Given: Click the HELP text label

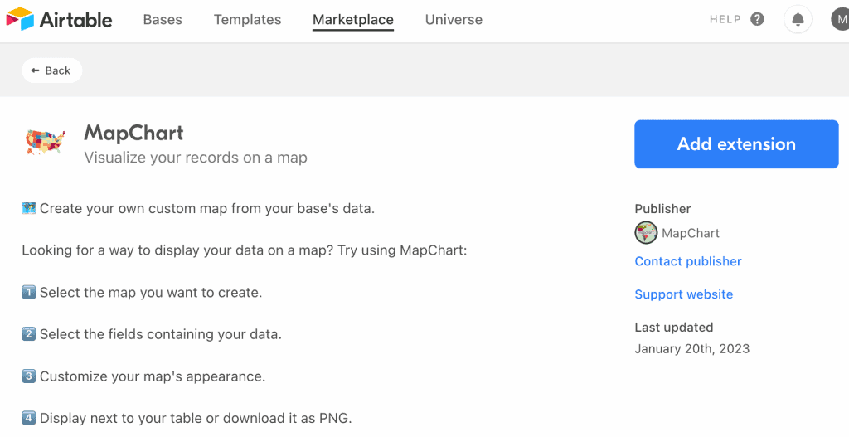Looking at the screenshot, I should click(x=725, y=20).
